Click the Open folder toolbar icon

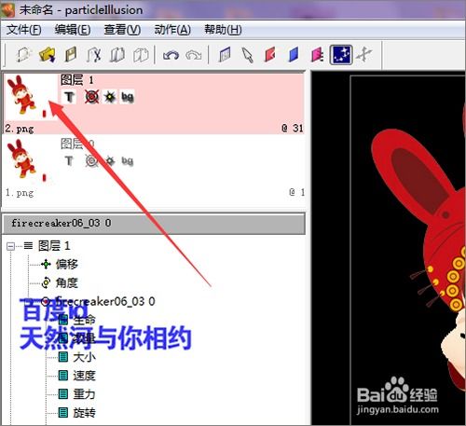48,55
